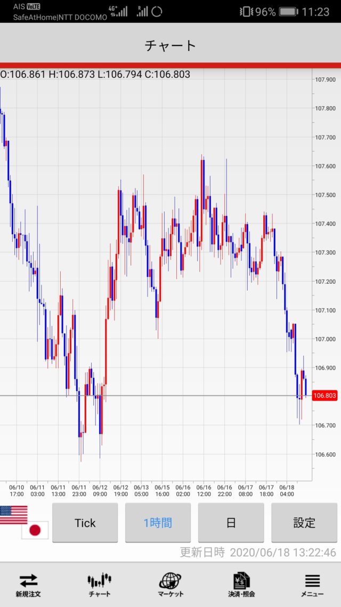Viewport: 341px width, 607px height.
Task: Tap the red 106.803 current price label
Action: click(325, 396)
